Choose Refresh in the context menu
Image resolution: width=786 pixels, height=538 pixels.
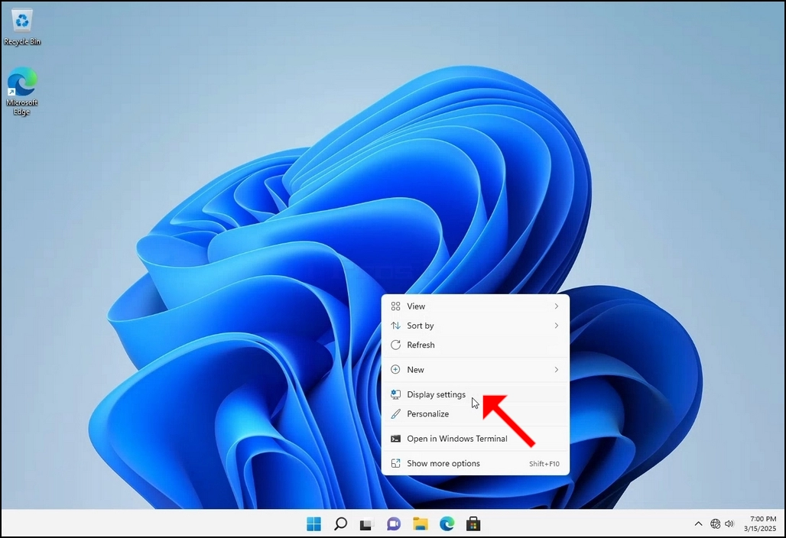pos(476,345)
